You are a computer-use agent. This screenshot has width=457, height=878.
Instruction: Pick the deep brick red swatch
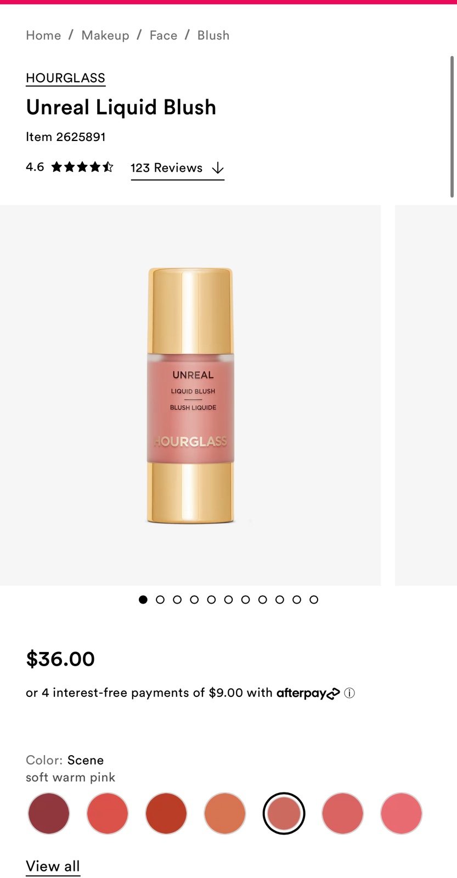166,813
